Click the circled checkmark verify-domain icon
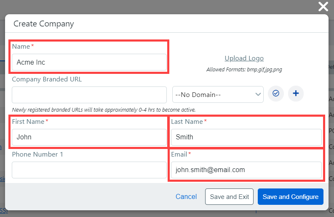 [276, 94]
